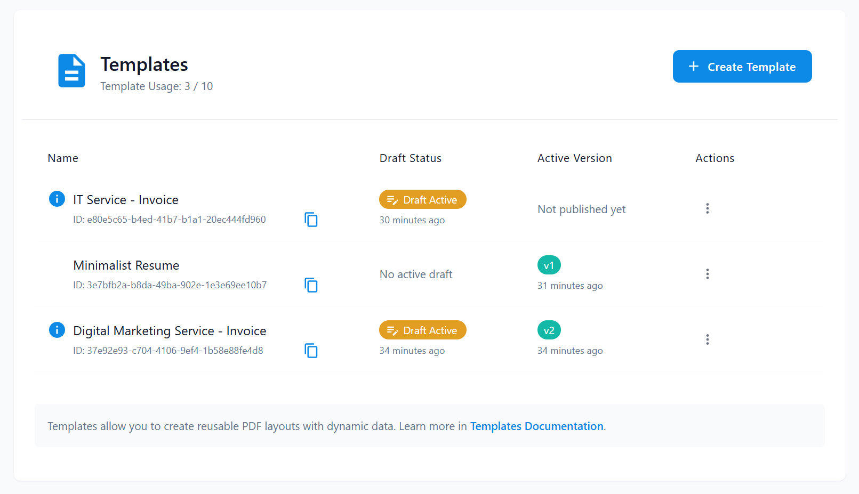Click the v2 version badge for Digital Marketing
The width and height of the screenshot is (859, 494).
click(549, 330)
